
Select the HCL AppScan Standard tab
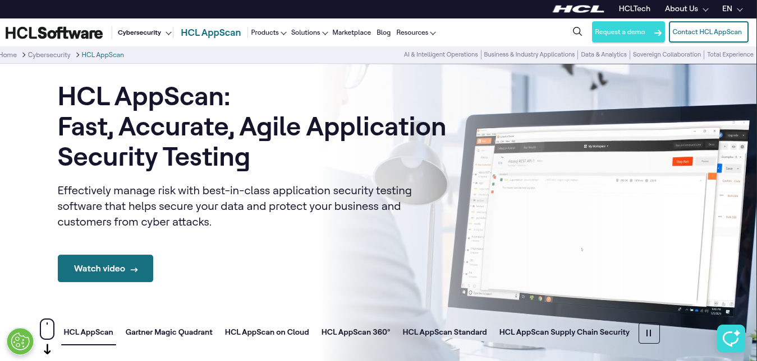point(444,332)
